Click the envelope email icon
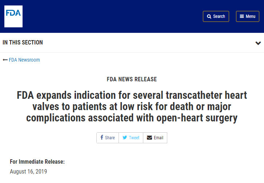Viewport: 264px width, 183px height. click(x=149, y=137)
